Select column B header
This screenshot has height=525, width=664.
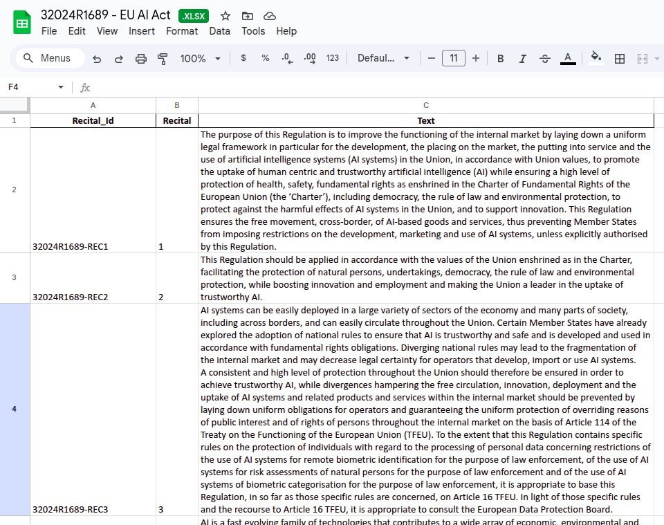pos(177,105)
